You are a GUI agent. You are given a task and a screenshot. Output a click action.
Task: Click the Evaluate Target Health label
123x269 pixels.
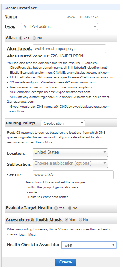[x=29, y=208]
